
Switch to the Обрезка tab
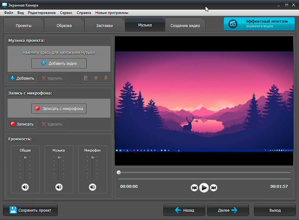[x=64, y=25]
